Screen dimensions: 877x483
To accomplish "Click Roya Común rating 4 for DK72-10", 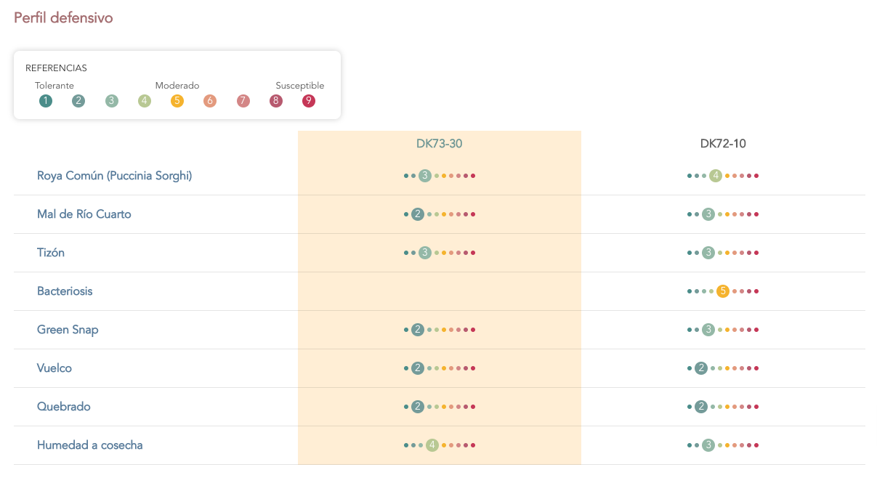I will coord(716,176).
